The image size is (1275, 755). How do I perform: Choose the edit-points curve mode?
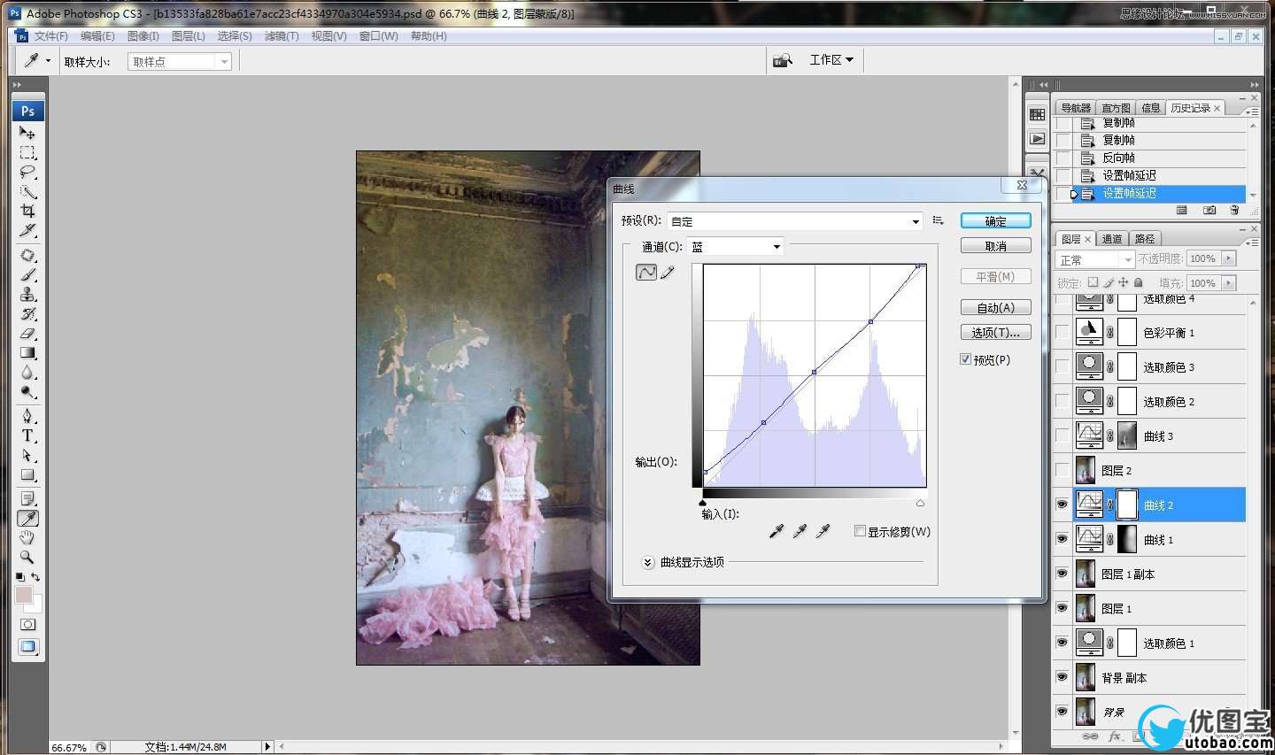click(646, 273)
